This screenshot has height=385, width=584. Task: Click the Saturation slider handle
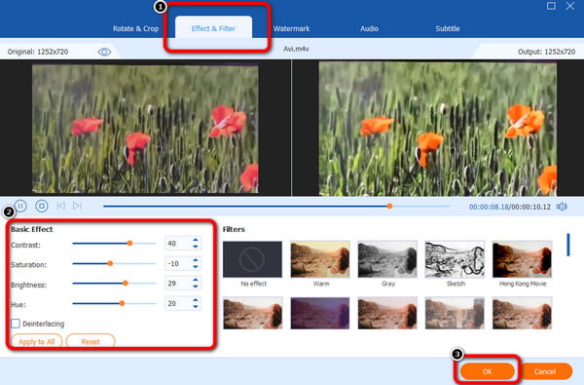tap(110, 263)
